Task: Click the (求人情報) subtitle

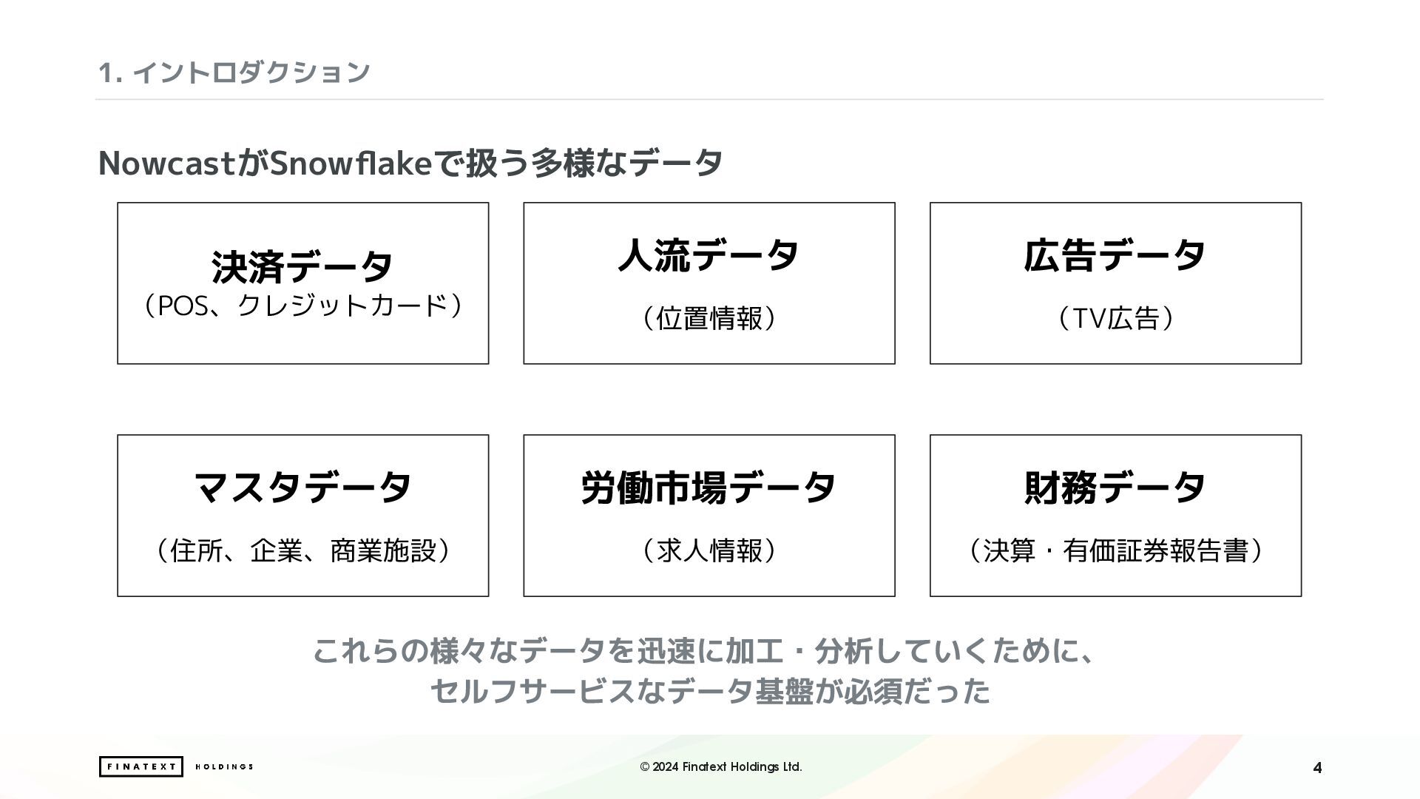Action: pyautogui.click(x=709, y=550)
